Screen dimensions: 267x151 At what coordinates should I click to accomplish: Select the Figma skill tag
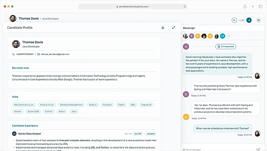121,105
